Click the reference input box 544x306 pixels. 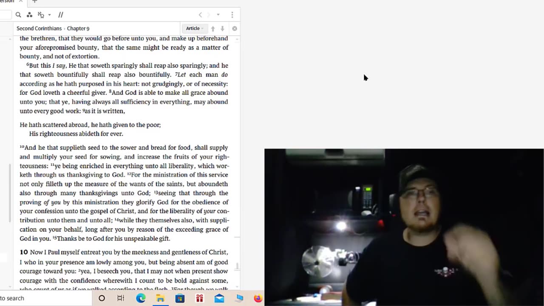point(6,15)
